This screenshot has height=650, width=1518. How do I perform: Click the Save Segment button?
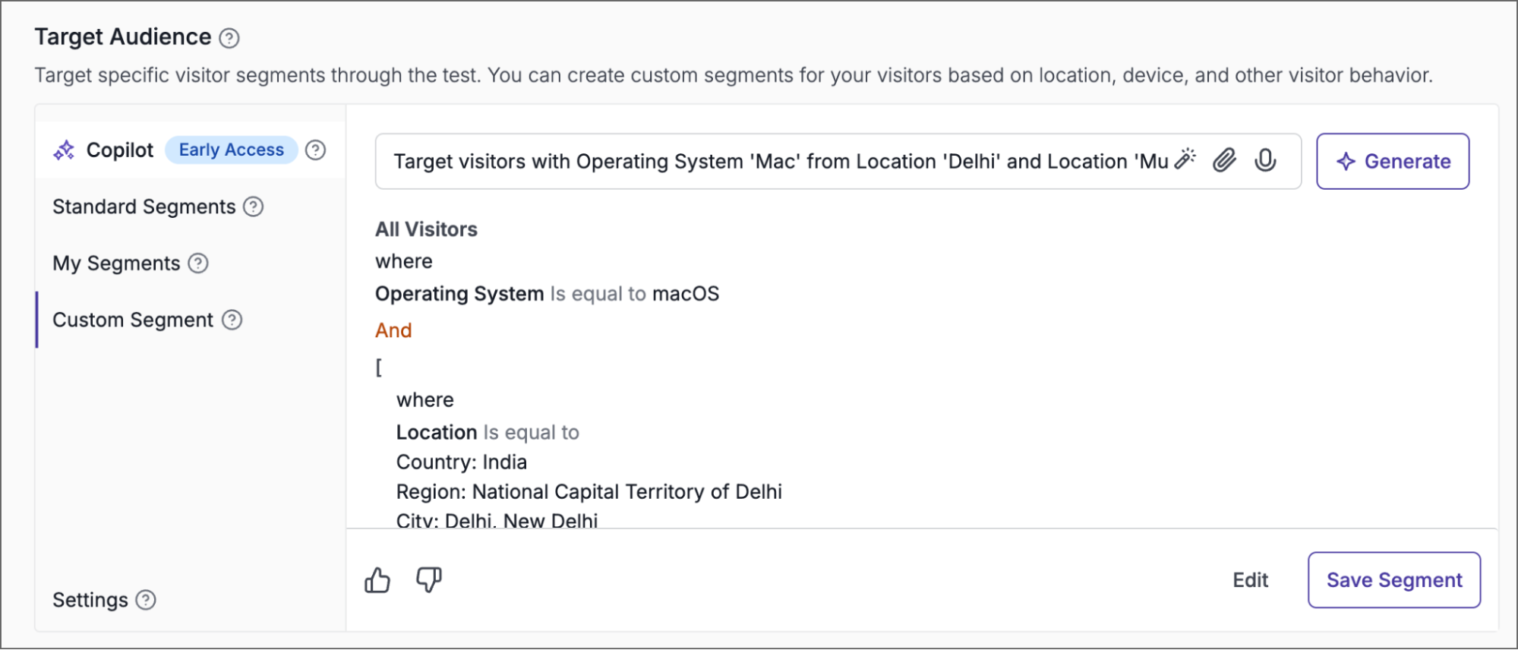tap(1394, 580)
